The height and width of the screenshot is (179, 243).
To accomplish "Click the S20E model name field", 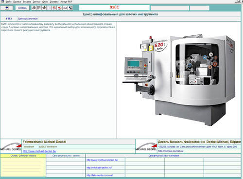I will click(x=114, y=7).
